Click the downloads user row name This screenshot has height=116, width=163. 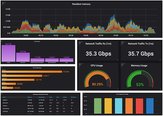6,108
